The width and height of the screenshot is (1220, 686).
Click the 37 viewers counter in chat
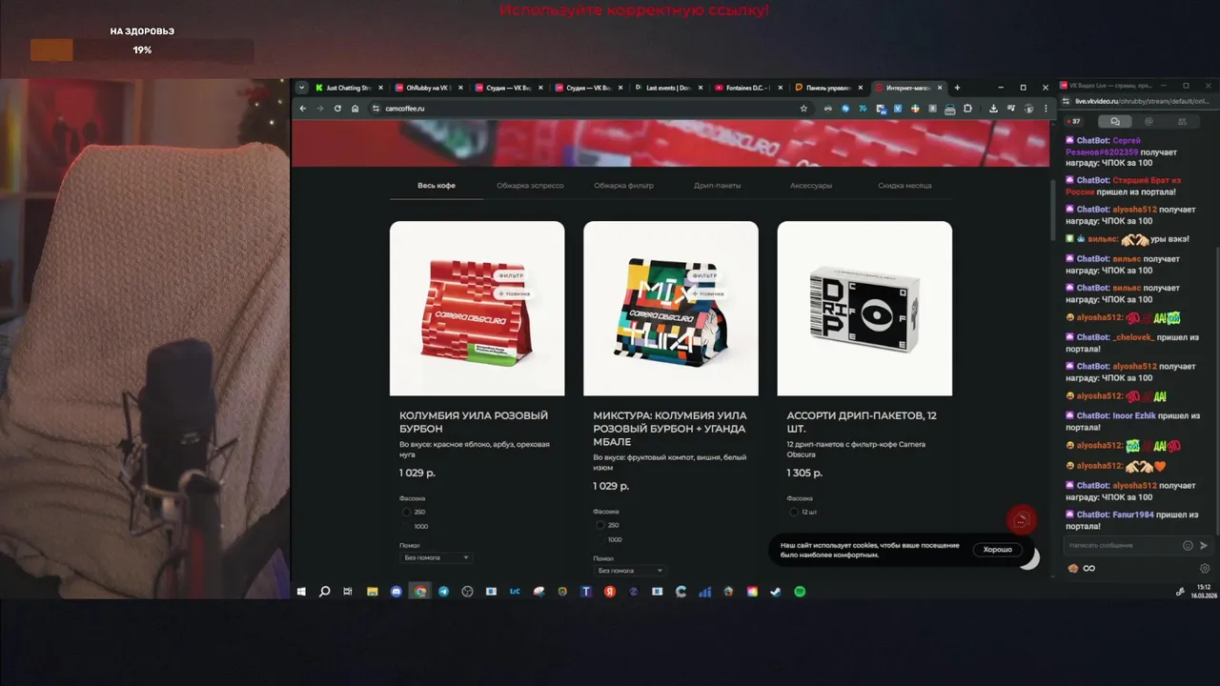[x=1074, y=121]
